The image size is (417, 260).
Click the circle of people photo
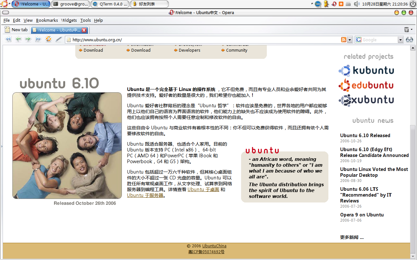click(x=67, y=146)
